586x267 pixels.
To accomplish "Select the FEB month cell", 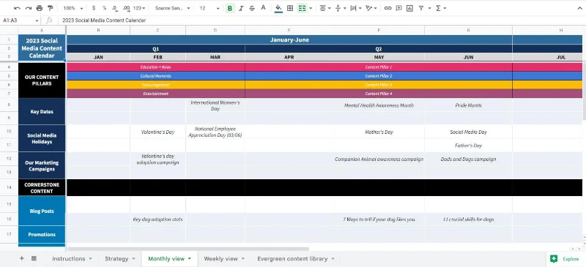I will [157, 57].
